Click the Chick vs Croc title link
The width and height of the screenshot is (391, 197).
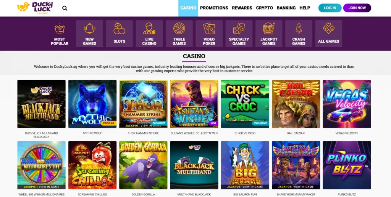click(x=245, y=133)
